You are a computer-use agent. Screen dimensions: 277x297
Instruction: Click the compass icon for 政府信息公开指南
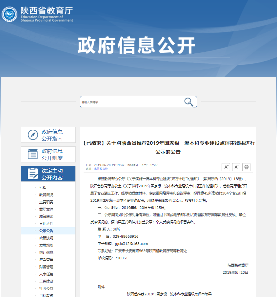coord(33,135)
